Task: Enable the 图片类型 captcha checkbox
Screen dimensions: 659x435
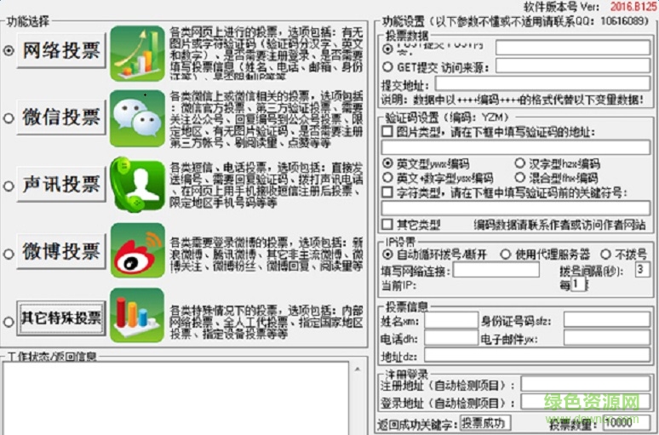Action: (387, 132)
